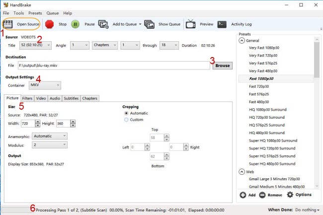Click the Preview television icon

click(x=190, y=24)
